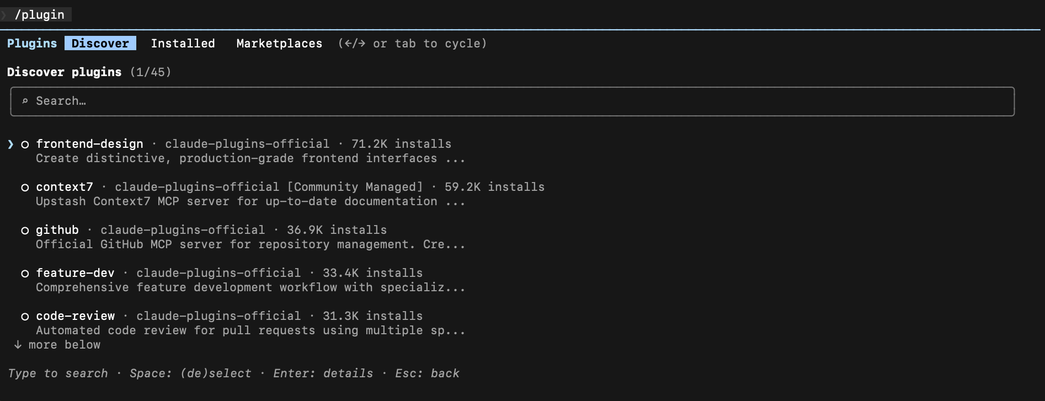Select the feature-dev plugin radio circle
The height and width of the screenshot is (401, 1045).
pos(25,274)
